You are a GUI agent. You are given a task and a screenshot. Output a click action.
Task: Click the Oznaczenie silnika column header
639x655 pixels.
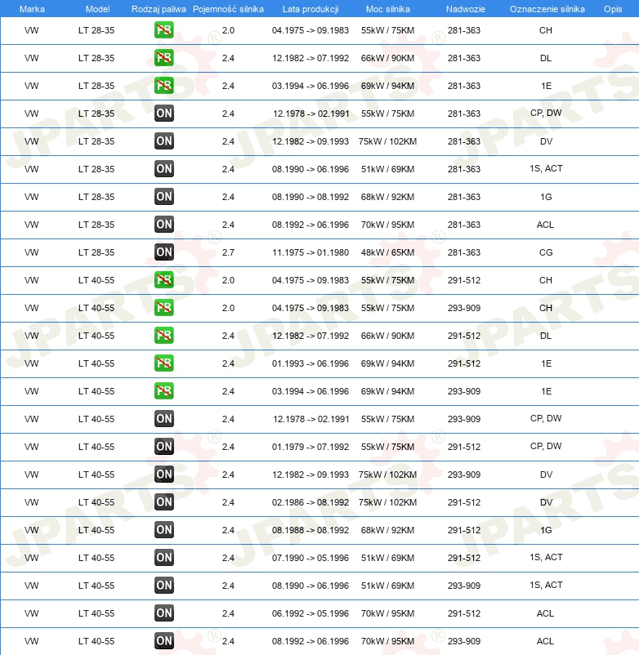point(547,9)
